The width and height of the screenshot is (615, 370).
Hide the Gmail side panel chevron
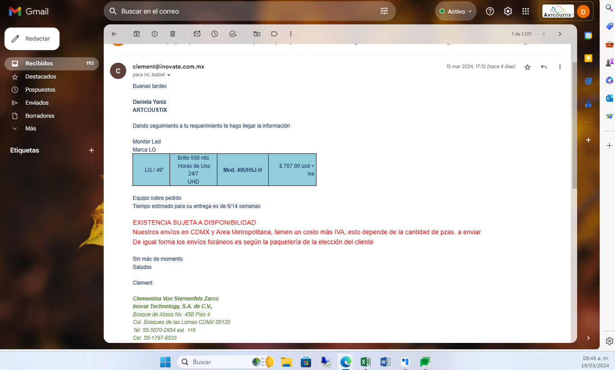588,338
